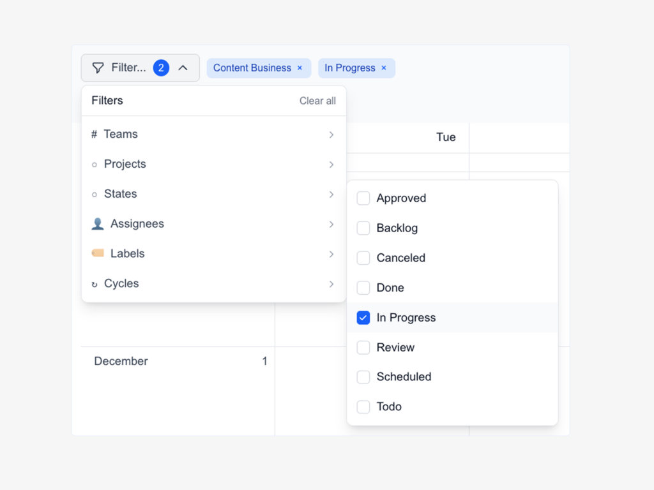Select the December 1 calendar cell

(179, 389)
